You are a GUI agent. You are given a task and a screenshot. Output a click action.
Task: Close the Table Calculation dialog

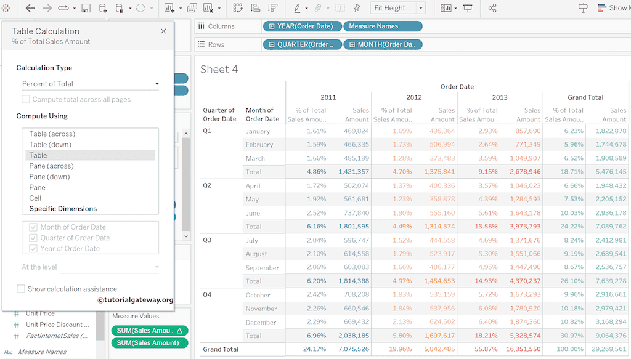[163, 31]
